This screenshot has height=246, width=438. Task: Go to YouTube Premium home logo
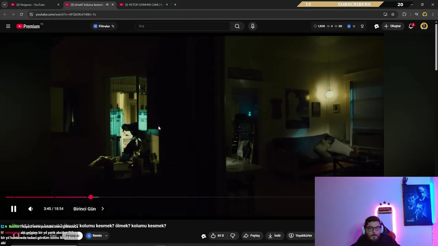point(29,26)
